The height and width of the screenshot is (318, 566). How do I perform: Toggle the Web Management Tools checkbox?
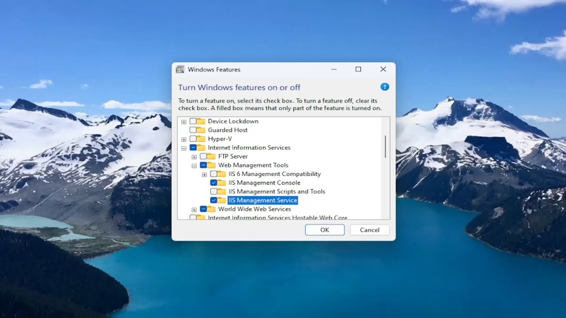[203, 165]
